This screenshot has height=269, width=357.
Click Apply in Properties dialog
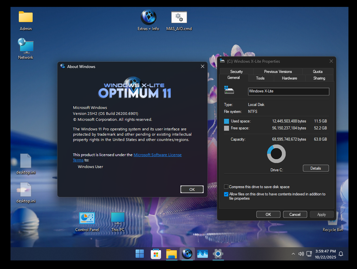(321, 215)
